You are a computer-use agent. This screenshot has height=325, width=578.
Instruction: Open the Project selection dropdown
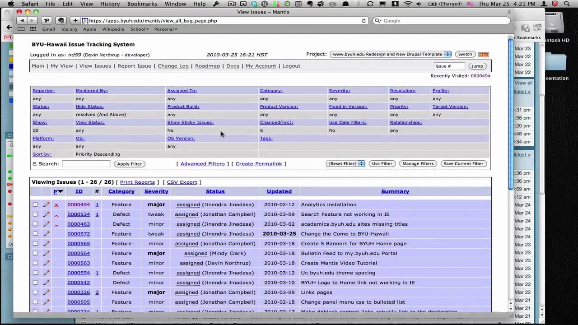click(x=391, y=54)
